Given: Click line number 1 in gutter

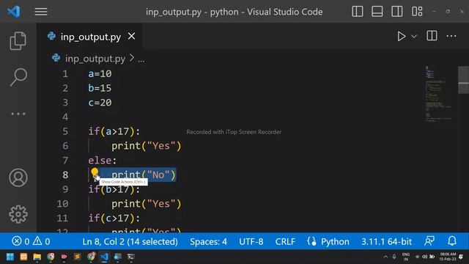Looking at the screenshot, I should coord(65,73).
